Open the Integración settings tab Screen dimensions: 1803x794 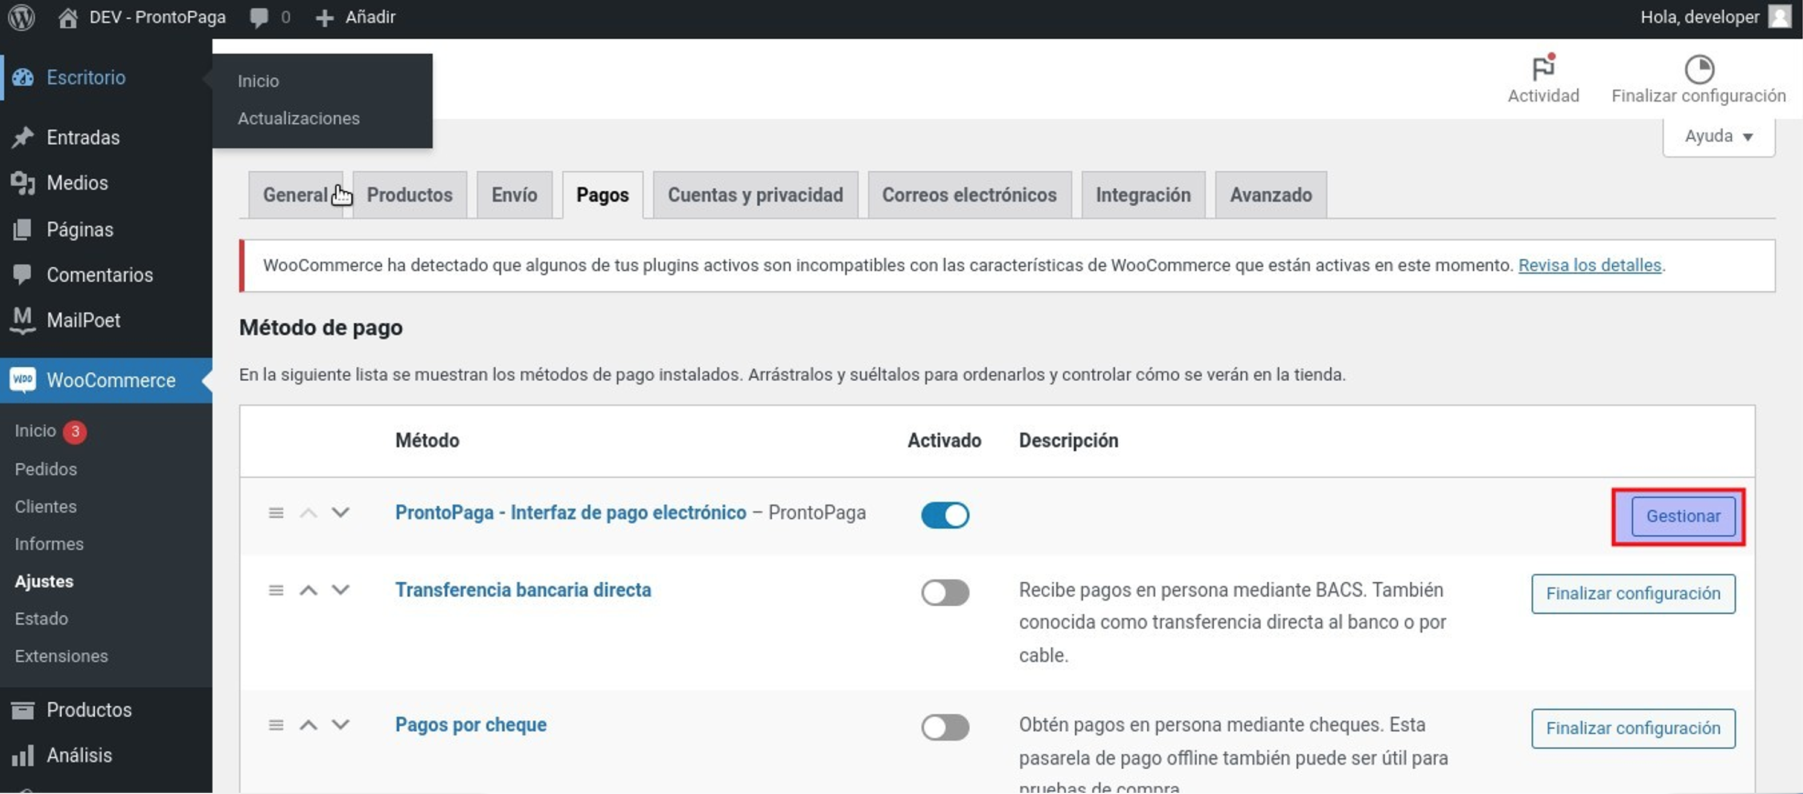pos(1142,195)
